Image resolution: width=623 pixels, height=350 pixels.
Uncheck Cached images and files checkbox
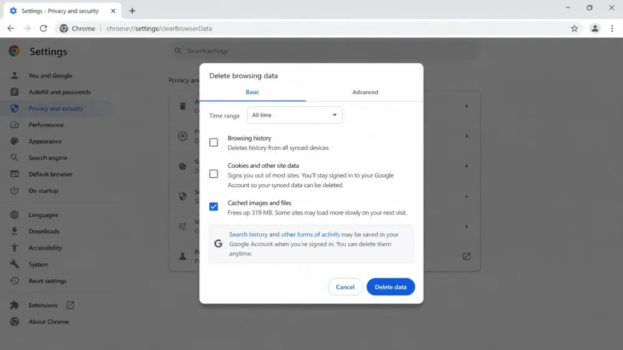tap(213, 206)
